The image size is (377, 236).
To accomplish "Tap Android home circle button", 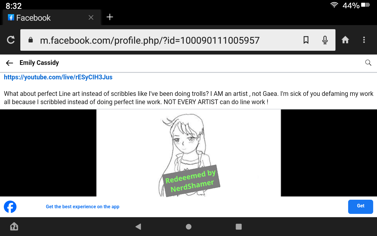I will [x=189, y=227].
